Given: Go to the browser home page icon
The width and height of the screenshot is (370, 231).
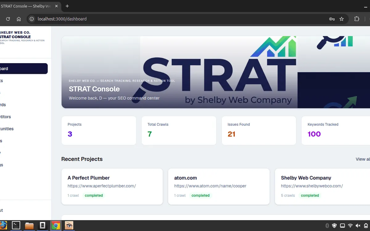Looking at the screenshot, I should click(19, 19).
